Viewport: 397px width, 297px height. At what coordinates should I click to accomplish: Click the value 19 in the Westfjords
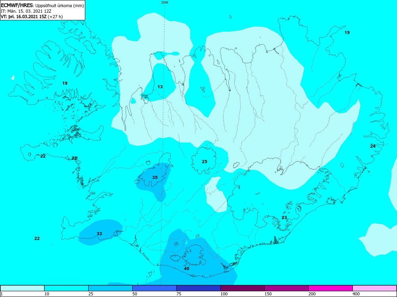65,83
